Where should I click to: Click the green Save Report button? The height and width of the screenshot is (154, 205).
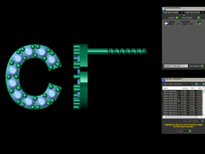199,18
